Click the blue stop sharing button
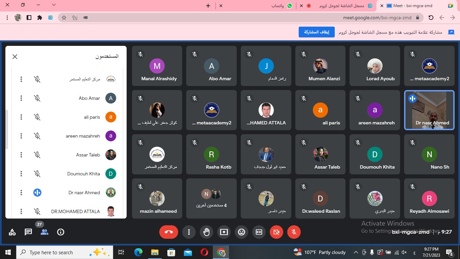The width and height of the screenshot is (460, 259). (x=316, y=32)
